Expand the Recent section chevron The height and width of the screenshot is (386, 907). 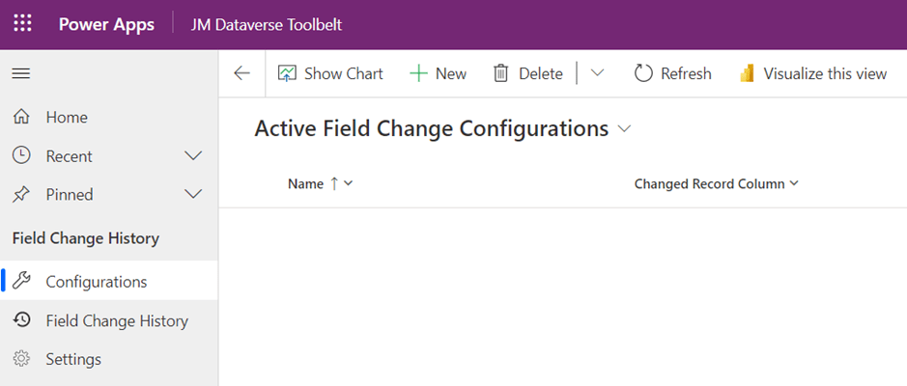193,156
